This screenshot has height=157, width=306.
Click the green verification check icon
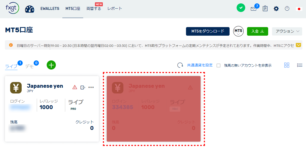coord(241,8)
